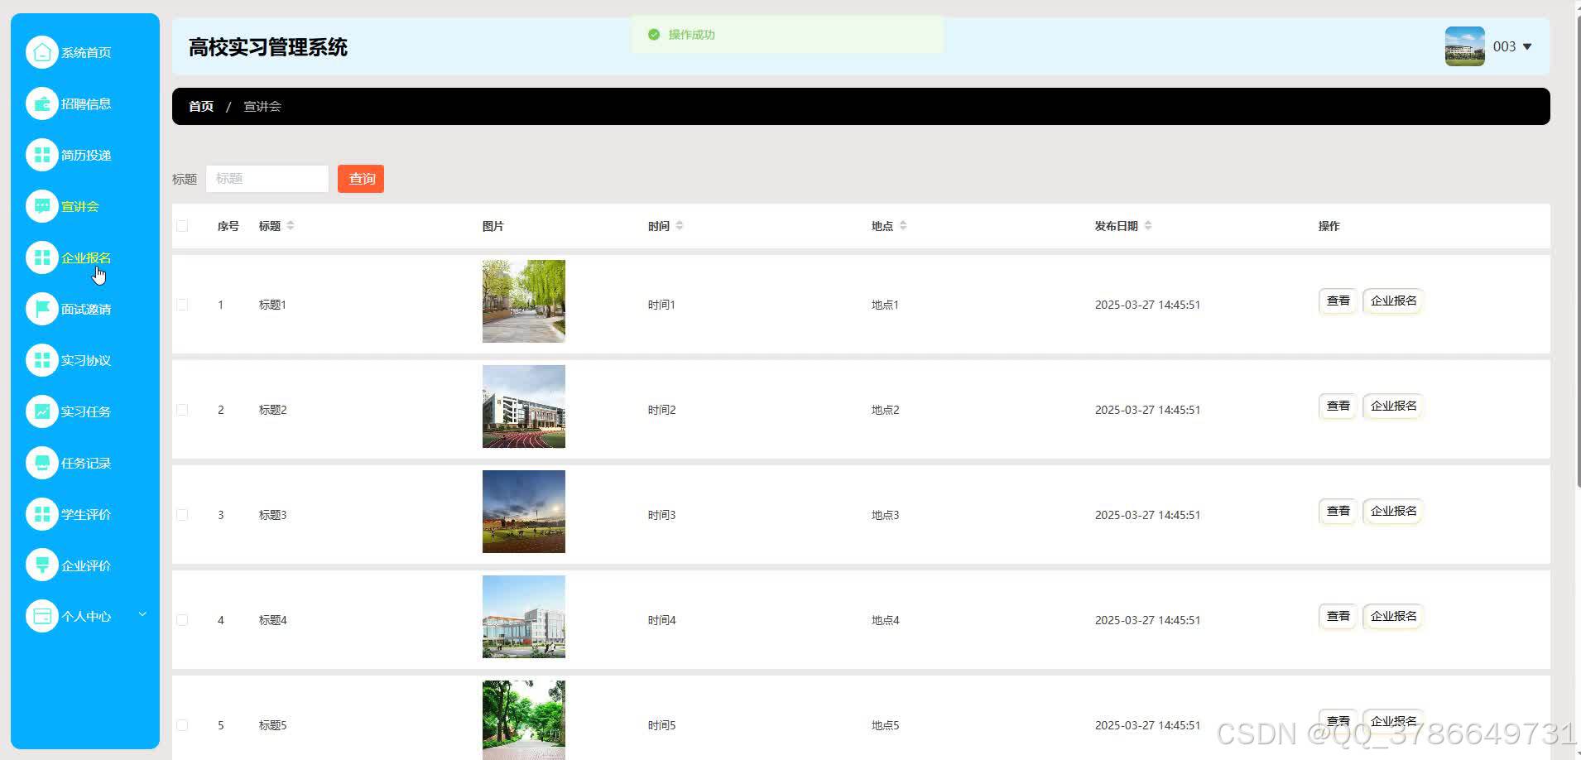
Task: Open 简历投递 menu item
Action: point(85,155)
